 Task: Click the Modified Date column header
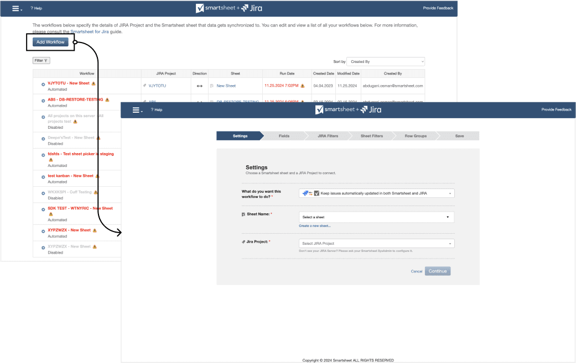(x=348, y=73)
